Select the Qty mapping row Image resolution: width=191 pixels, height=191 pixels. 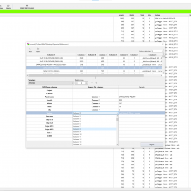[95, 110]
